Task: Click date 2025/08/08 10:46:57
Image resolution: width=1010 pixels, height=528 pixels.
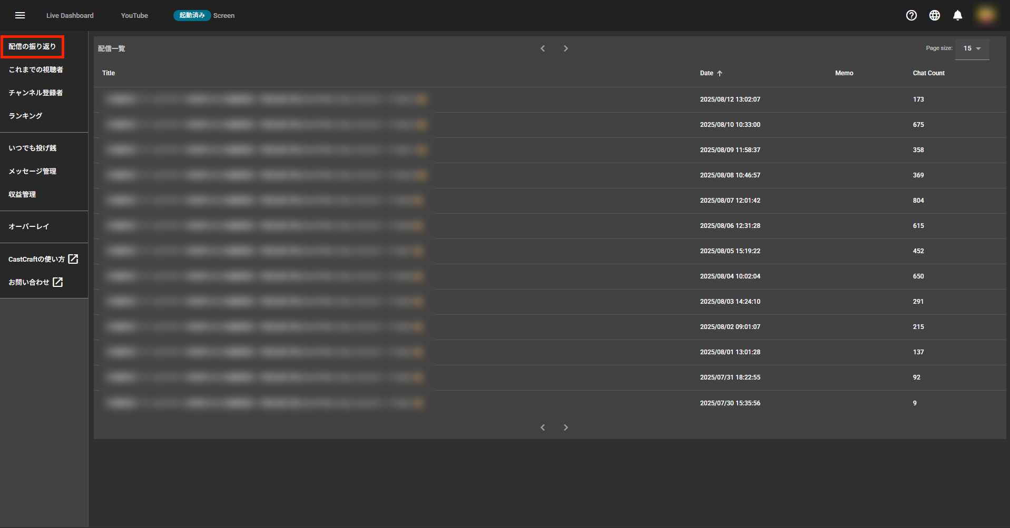Action: (x=730, y=175)
